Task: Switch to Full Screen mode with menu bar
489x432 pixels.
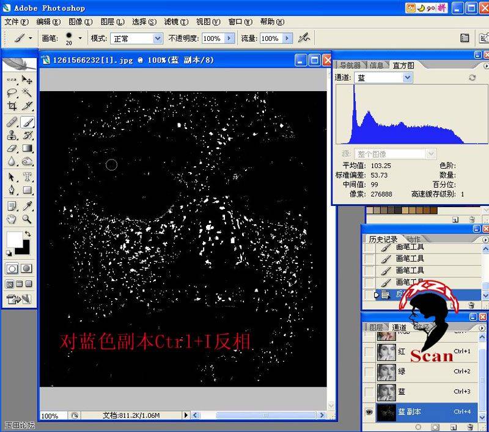Action: point(20,284)
